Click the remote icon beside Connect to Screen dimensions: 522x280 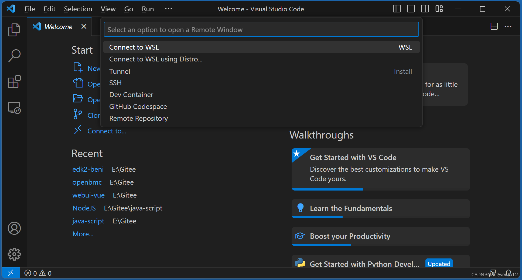coord(78,130)
